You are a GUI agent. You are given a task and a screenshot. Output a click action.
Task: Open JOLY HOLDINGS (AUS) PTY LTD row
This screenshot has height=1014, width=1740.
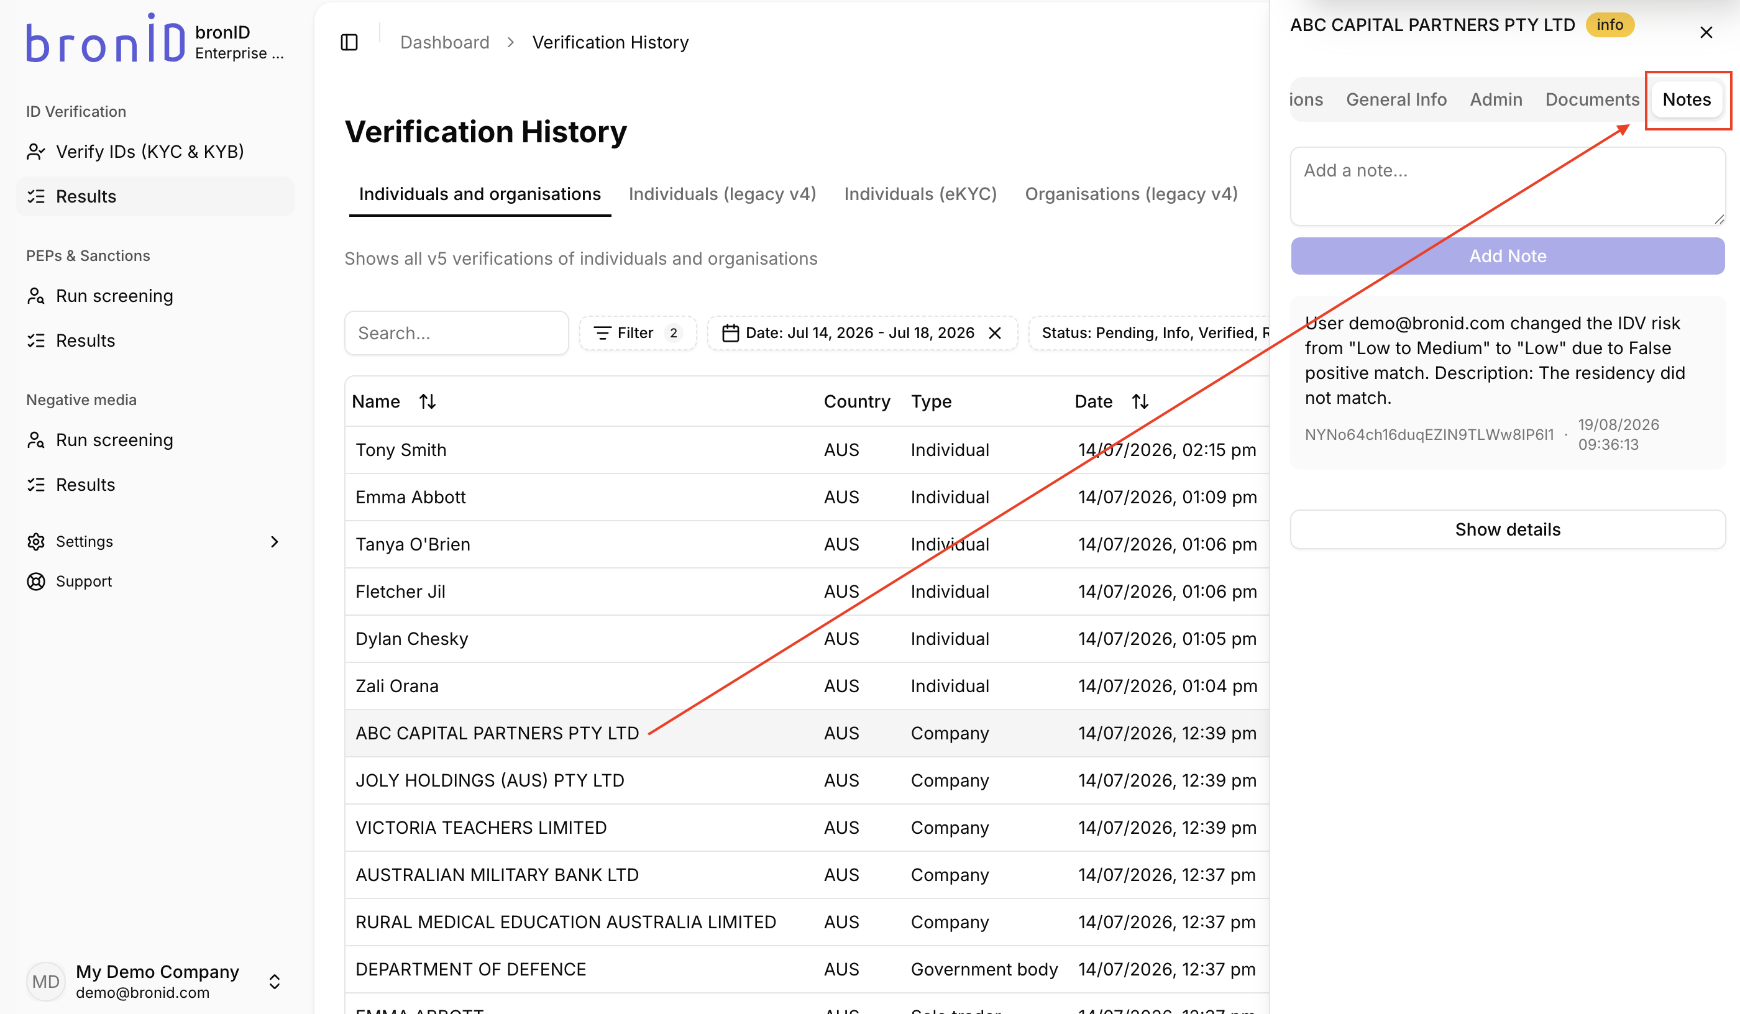[807, 780]
